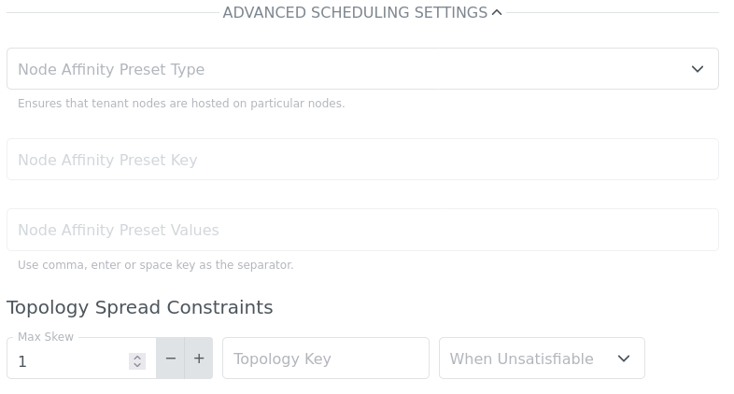Screen dimensions: 734x394
Task: Focus the Node Affinity Preset Key field
Action: click(x=362, y=160)
